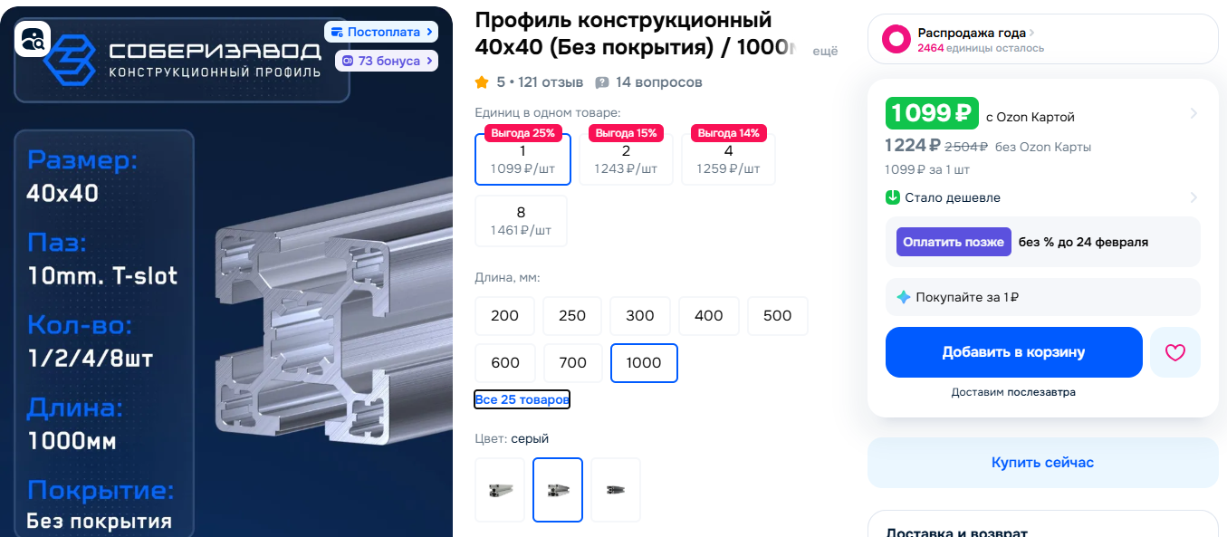Expand the truncated product title via ещё
This screenshot has height=537, width=1227.
(x=825, y=53)
